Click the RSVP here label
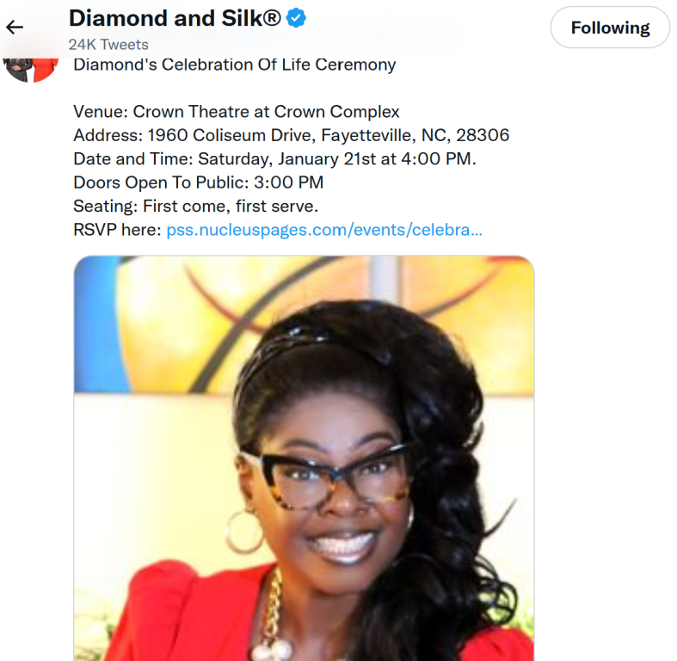 pyautogui.click(x=117, y=230)
